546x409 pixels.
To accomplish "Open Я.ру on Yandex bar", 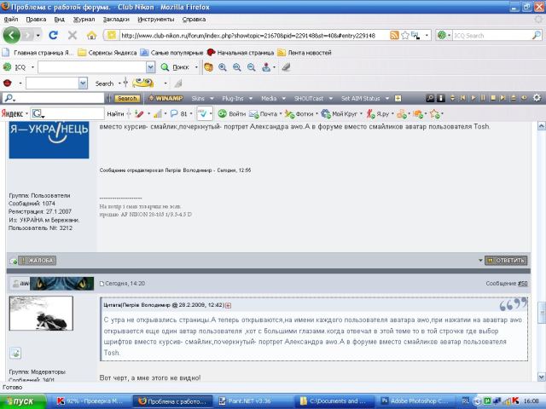I will pyautogui.click(x=378, y=113).
